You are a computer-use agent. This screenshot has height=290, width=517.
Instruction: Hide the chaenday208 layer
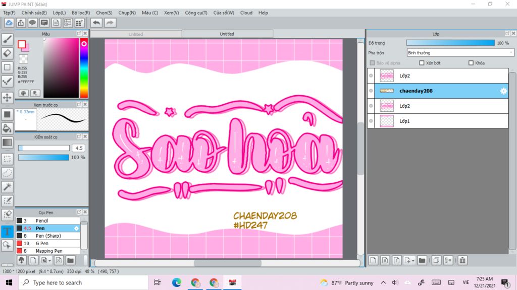[x=371, y=91]
